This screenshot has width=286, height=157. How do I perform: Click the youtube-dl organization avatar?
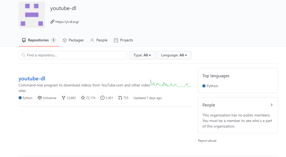(x=32, y=15)
